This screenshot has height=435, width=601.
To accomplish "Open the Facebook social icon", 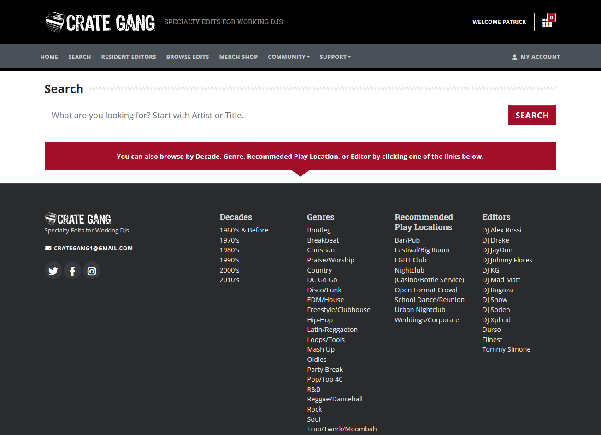I will tap(72, 271).
